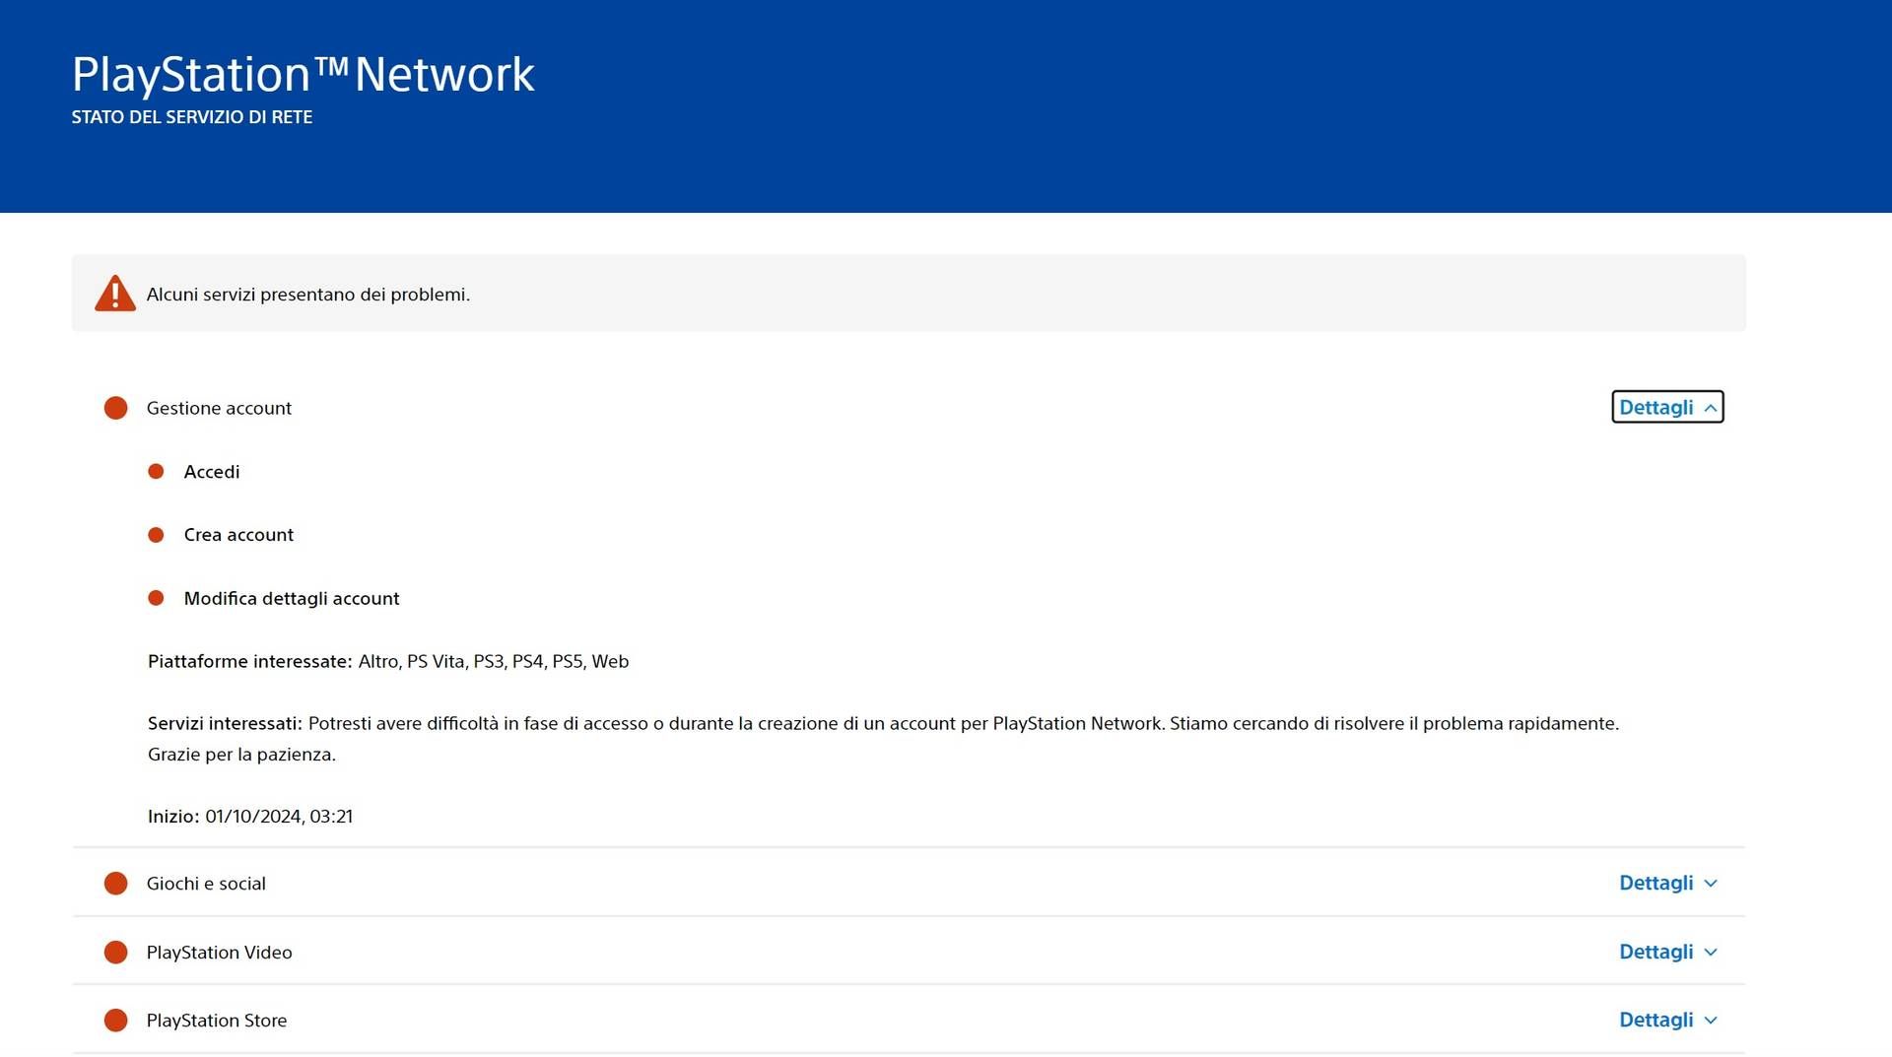Select the Gestione account row label
Viewport: 1892px width, 1057px height.
[x=219, y=408]
